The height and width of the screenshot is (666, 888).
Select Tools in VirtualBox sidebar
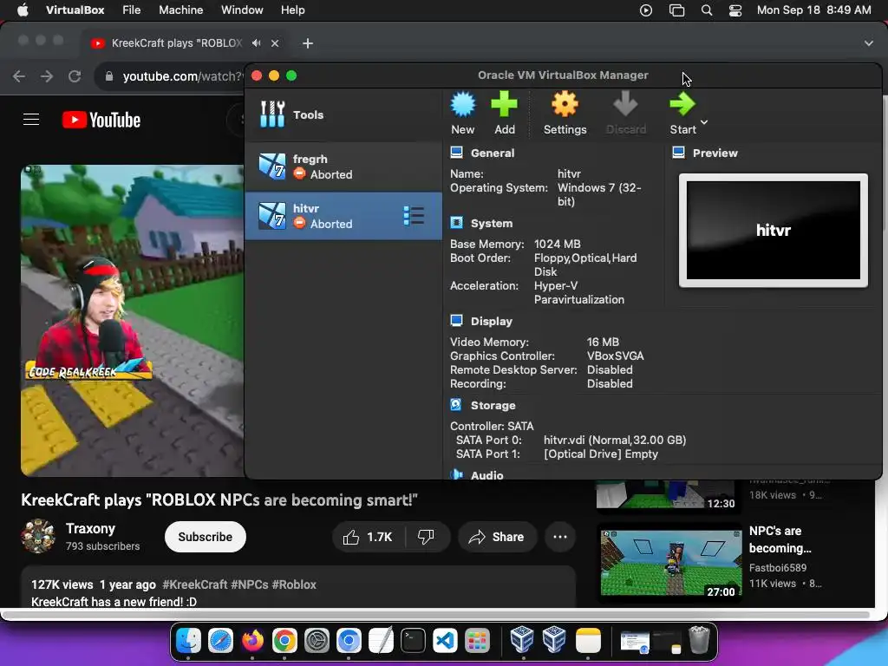343,114
